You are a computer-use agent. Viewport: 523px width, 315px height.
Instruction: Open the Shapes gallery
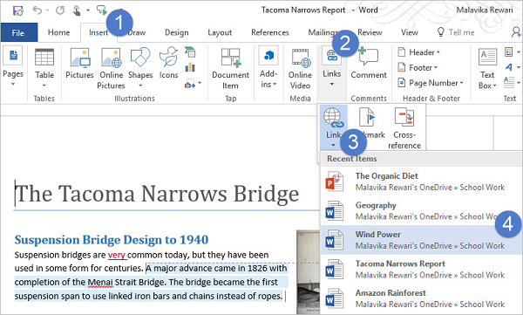(x=140, y=68)
